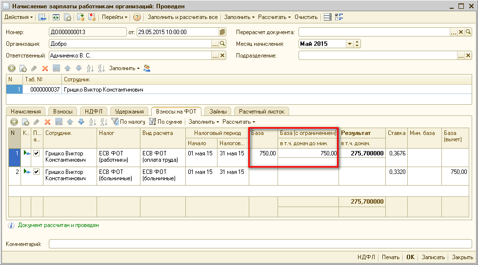Click the Очистить button
The width and height of the screenshot is (478, 265).
click(x=306, y=18)
